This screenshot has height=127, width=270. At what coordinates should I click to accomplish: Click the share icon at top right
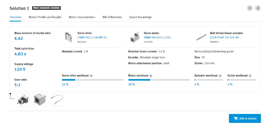click(x=250, y=8)
